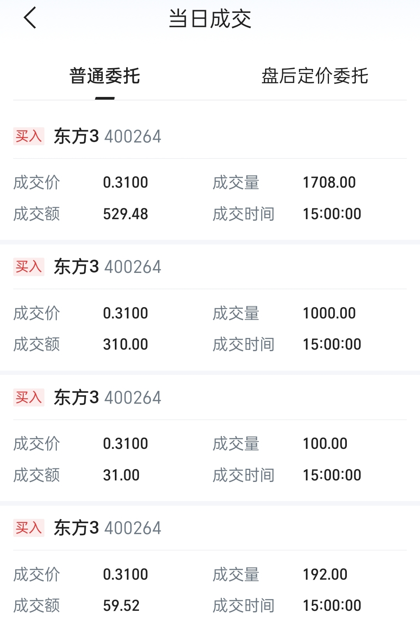Open 东方3 stock name in the 310.00 trade

[x=76, y=267]
